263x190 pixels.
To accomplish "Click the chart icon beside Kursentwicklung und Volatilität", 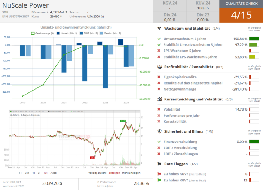I will [x=159, y=99].
